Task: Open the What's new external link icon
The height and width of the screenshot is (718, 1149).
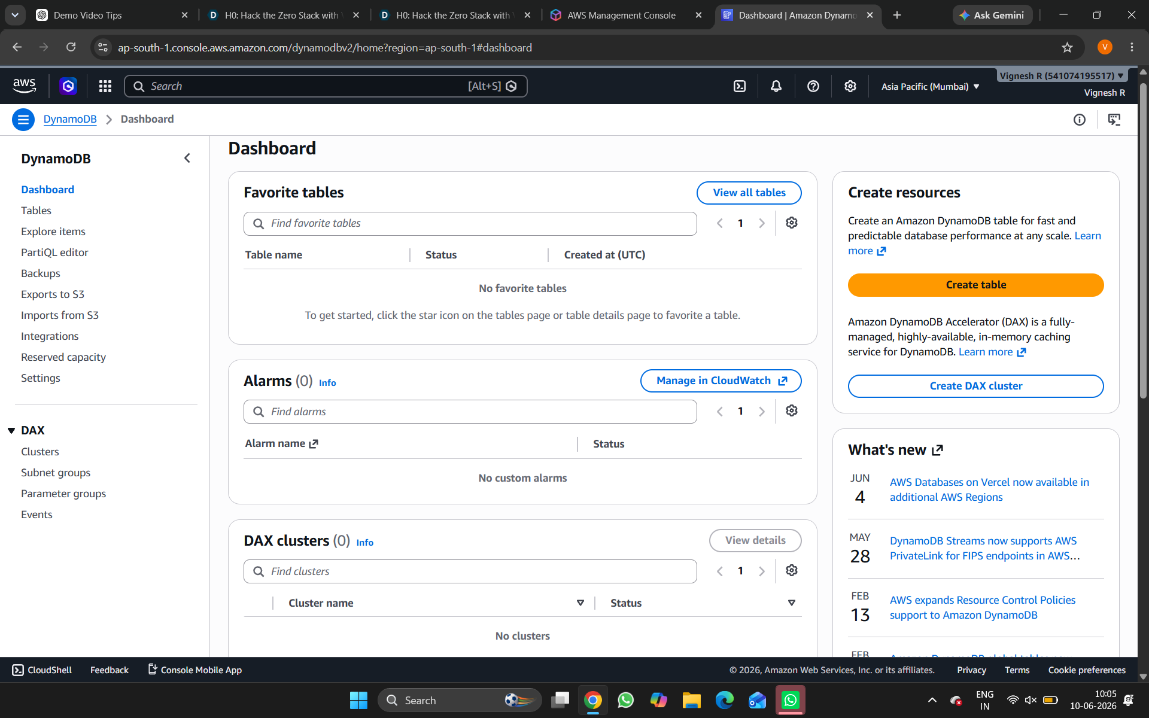Action: [937, 450]
